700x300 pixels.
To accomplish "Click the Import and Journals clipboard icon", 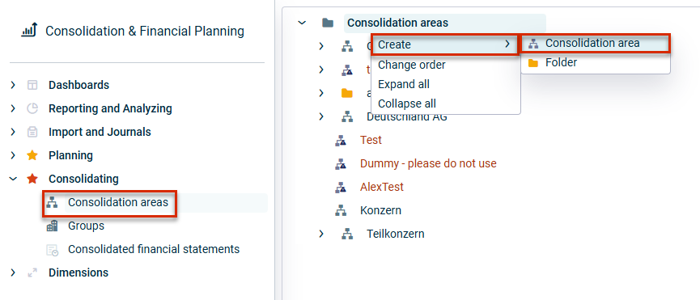I will pyautogui.click(x=32, y=132).
